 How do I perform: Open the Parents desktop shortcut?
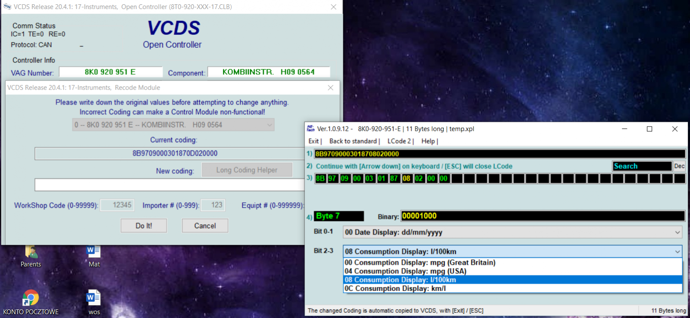tap(31, 256)
